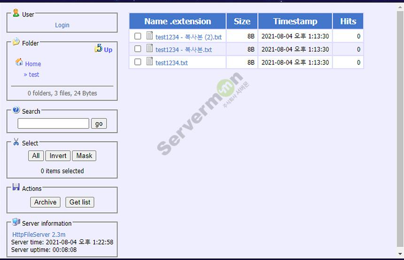This screenshot has height=260, width=404.
Task: Click the Server information computer icon
Action: click(16, 222)
